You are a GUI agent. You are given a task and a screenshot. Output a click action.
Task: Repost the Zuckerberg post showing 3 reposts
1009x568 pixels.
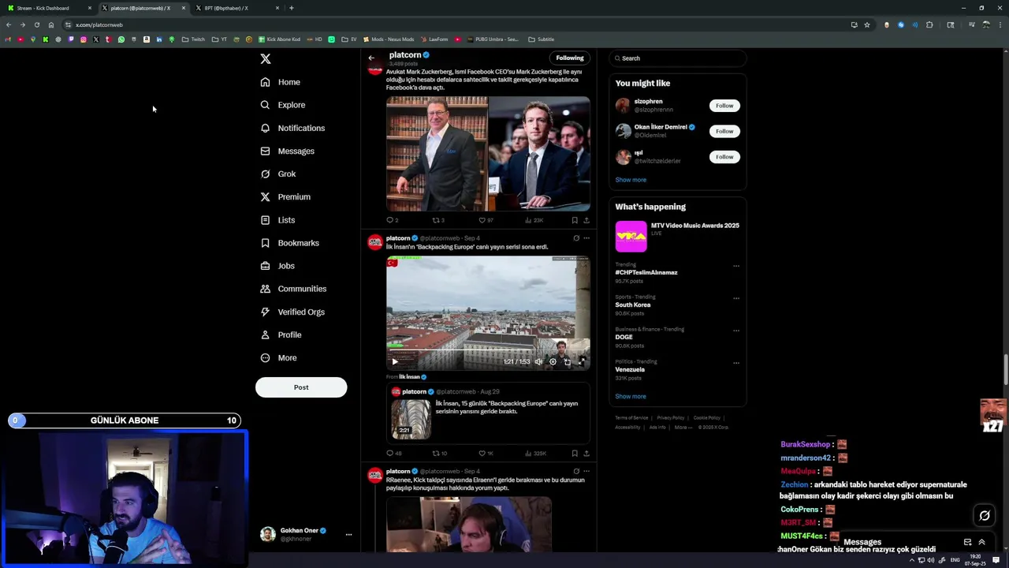(438, 220)
